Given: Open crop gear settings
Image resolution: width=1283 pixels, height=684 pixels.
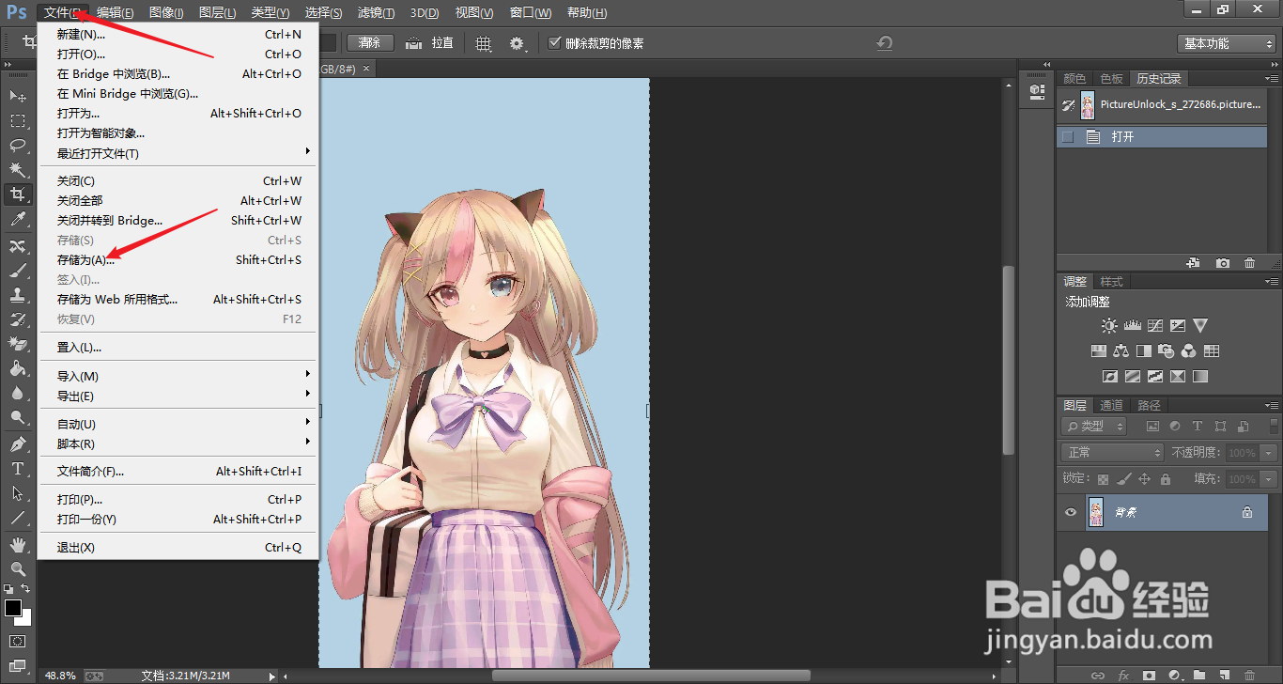Looking at the screenshot, I should pyautogui.click(x=517, y=43).
